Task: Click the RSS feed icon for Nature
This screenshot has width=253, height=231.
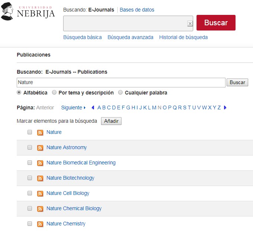Action: [x=40, y=132]
